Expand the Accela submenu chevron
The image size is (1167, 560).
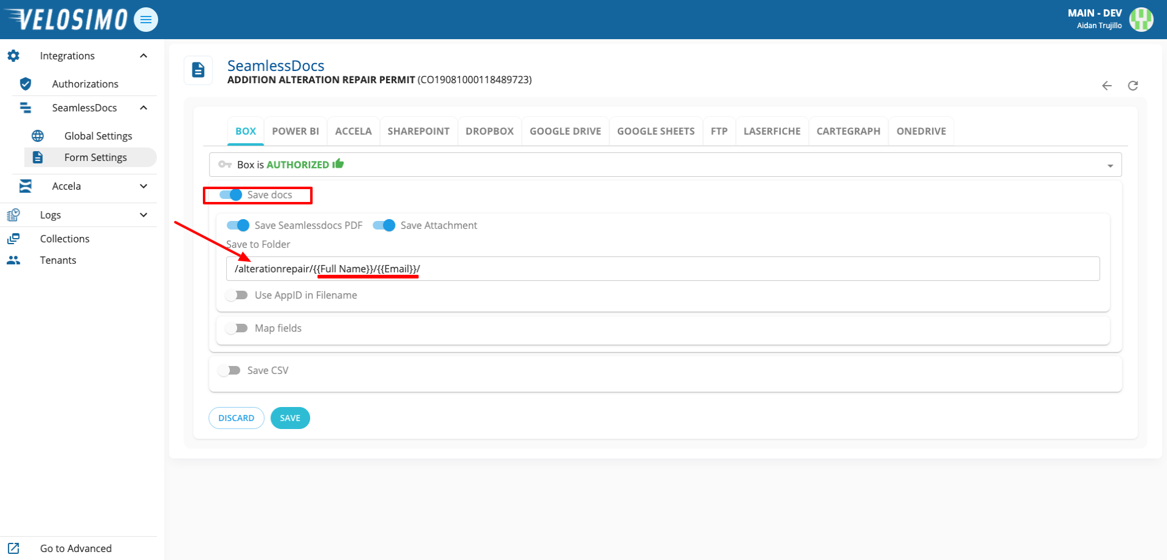(x=143, y=186)
